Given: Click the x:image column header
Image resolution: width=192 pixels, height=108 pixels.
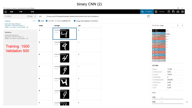Looking at the screenshot, I should point(57,25).
